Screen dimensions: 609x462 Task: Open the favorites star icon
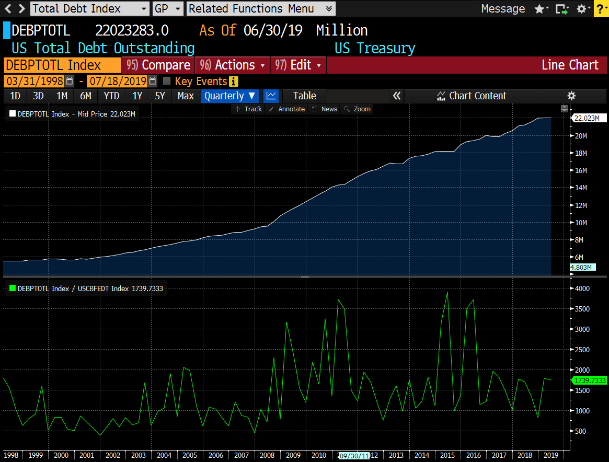(539, 9)
